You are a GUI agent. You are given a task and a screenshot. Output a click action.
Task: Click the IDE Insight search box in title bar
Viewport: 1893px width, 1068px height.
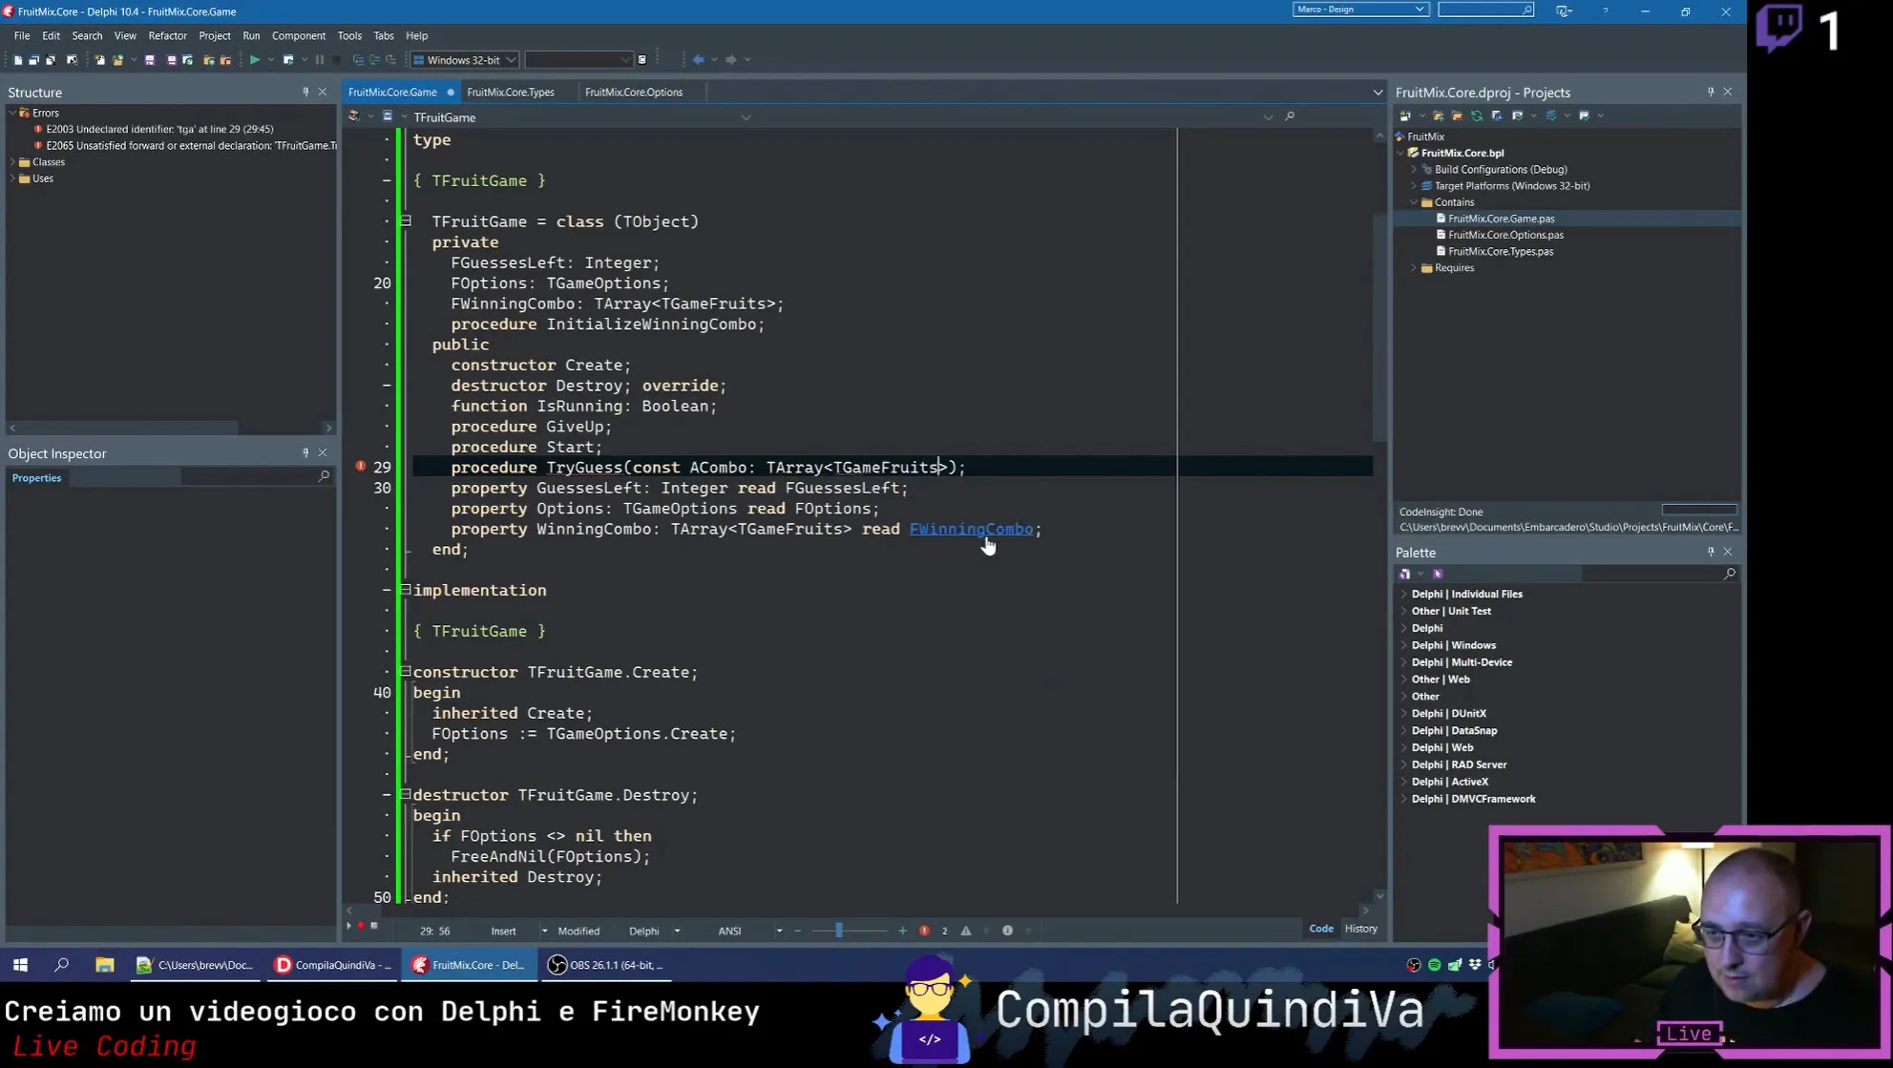pos(1485,10)
